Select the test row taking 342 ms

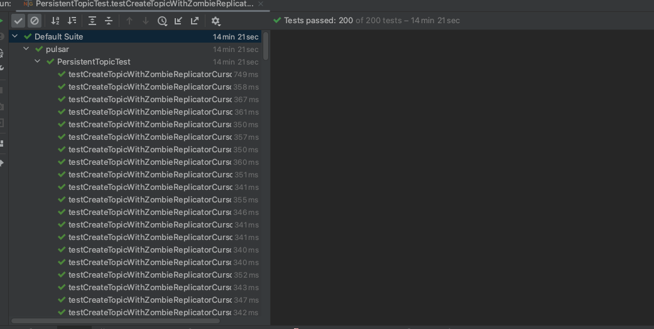point(135,312)
